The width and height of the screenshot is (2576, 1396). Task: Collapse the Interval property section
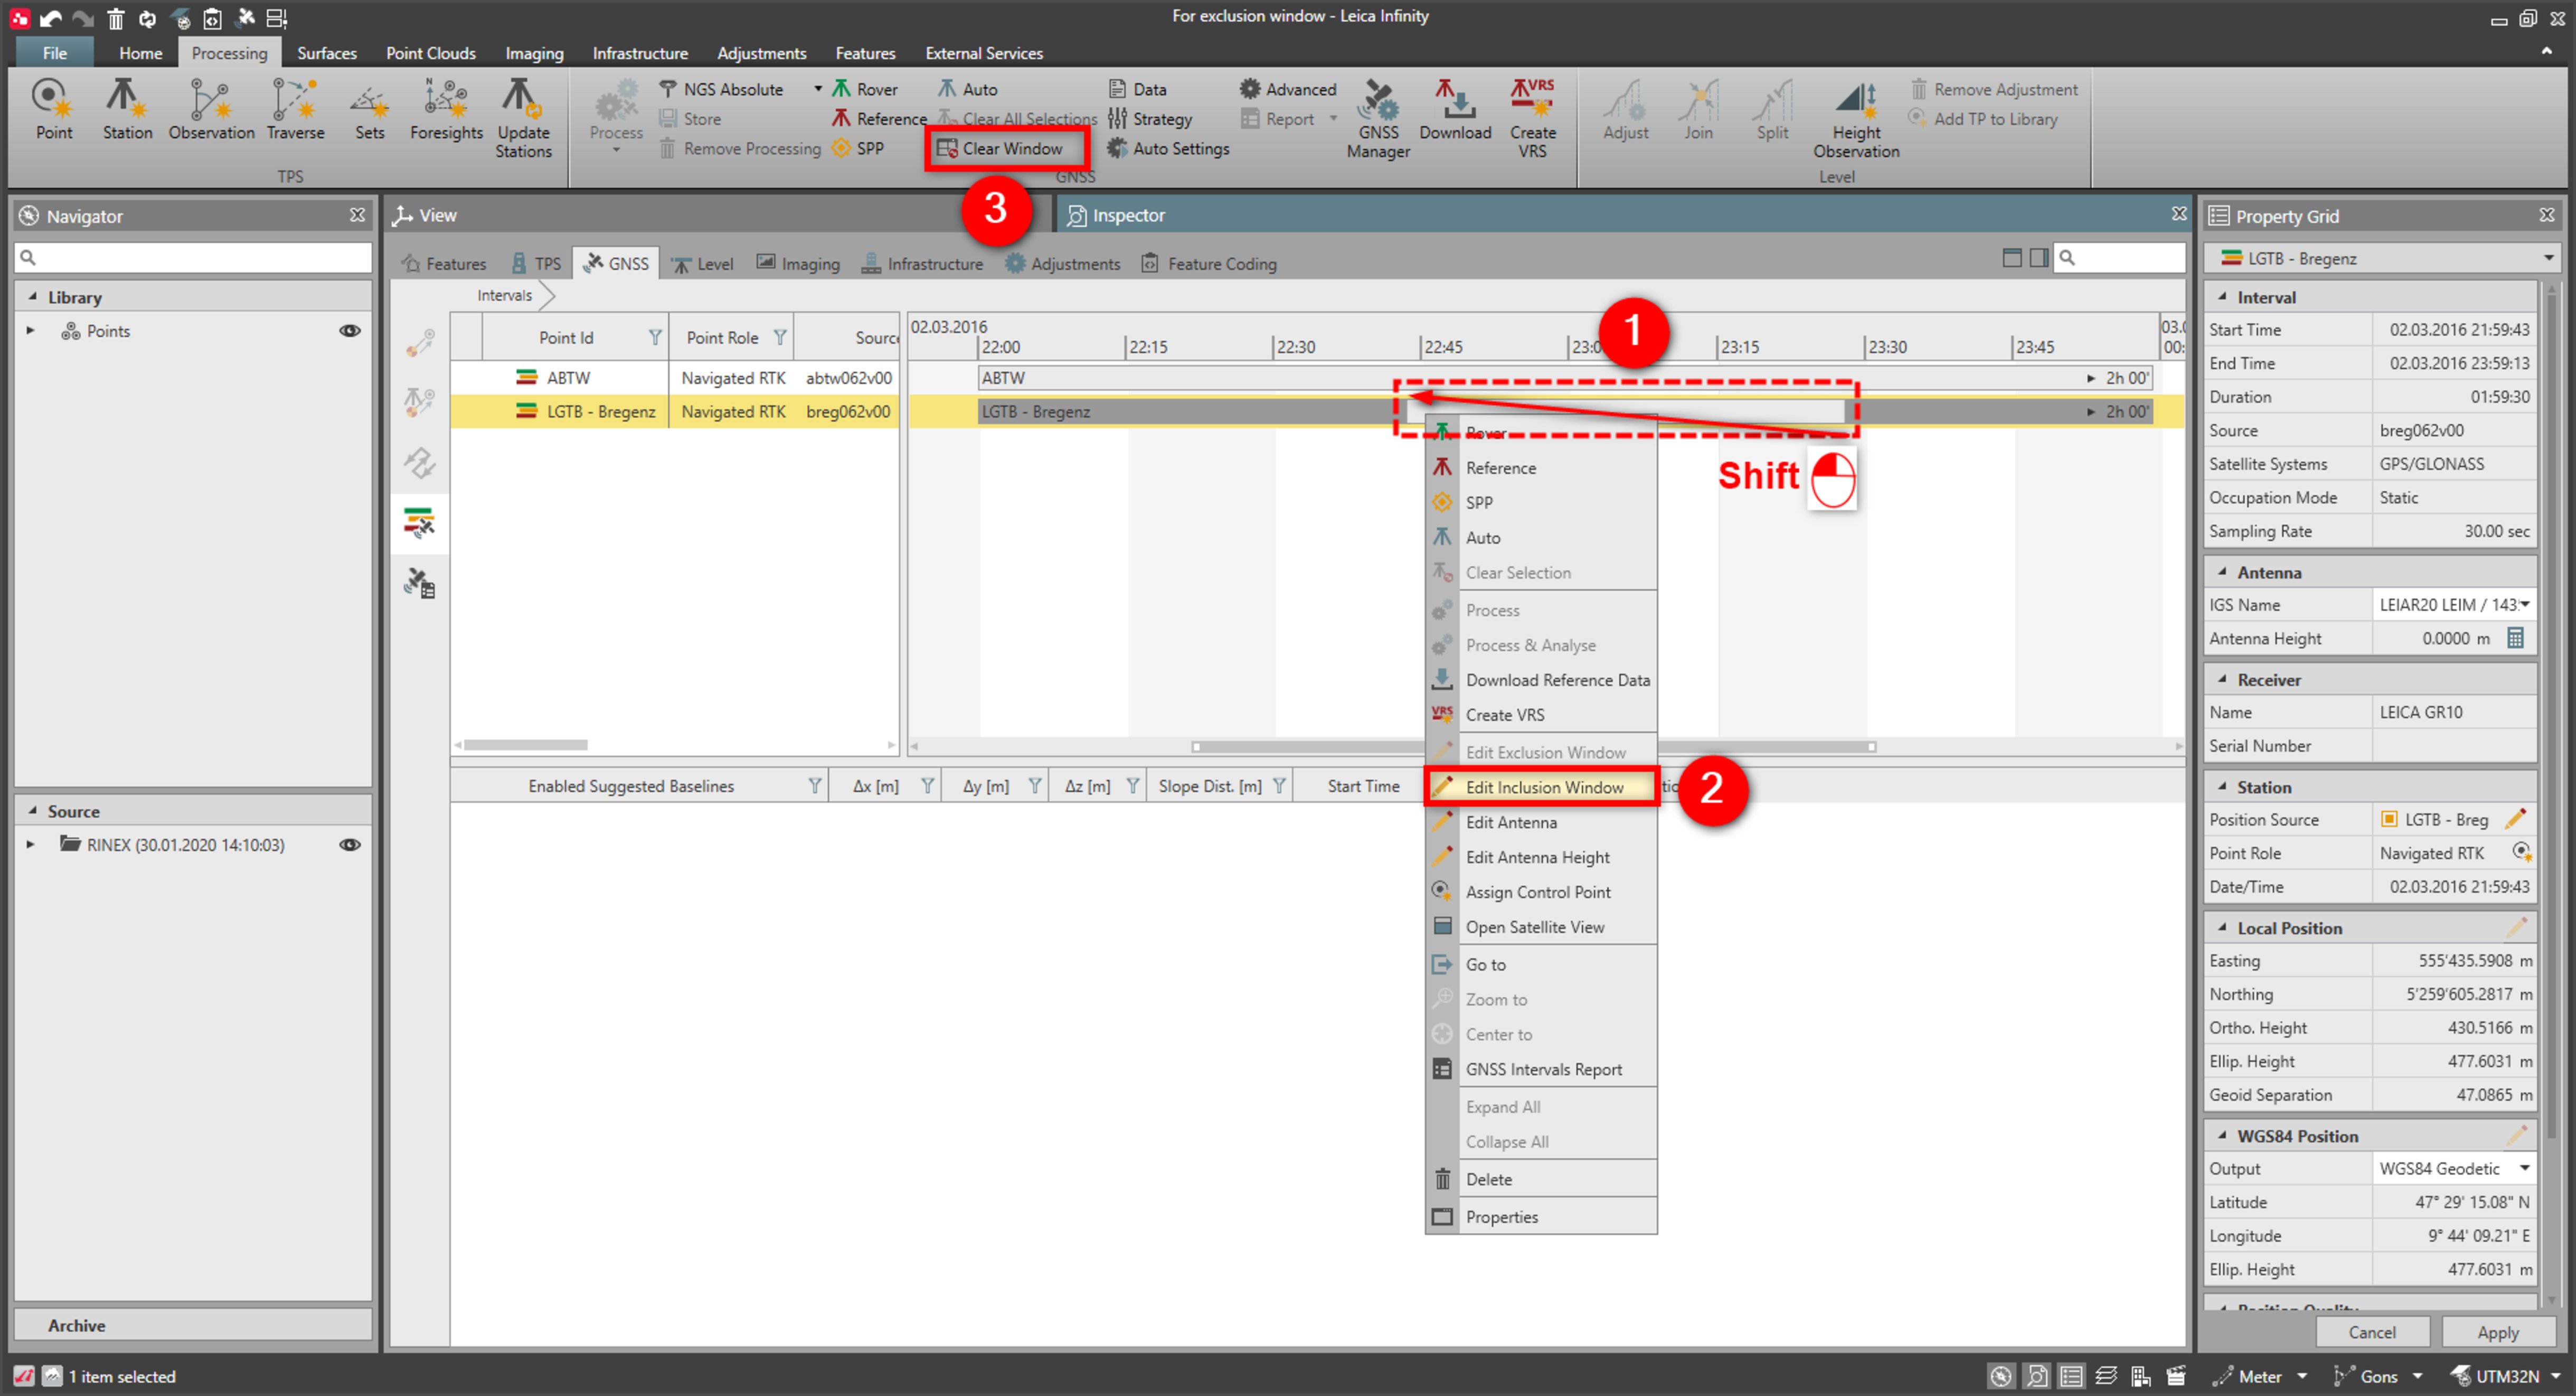tap(2222, 296)
